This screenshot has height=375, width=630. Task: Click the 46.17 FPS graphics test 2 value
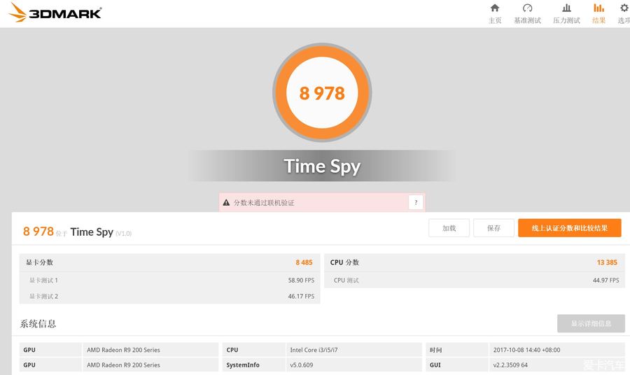point(301,297)
